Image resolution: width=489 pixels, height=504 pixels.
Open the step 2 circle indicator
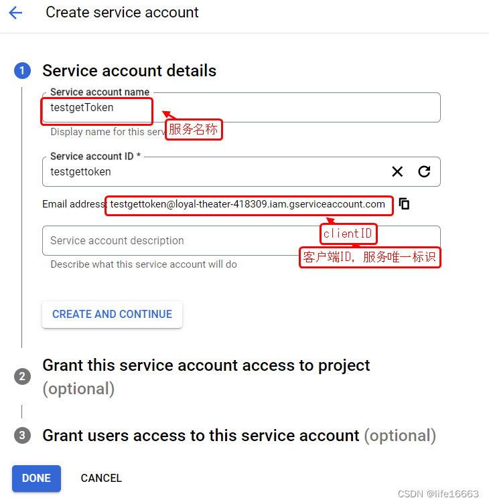(22, 376)
